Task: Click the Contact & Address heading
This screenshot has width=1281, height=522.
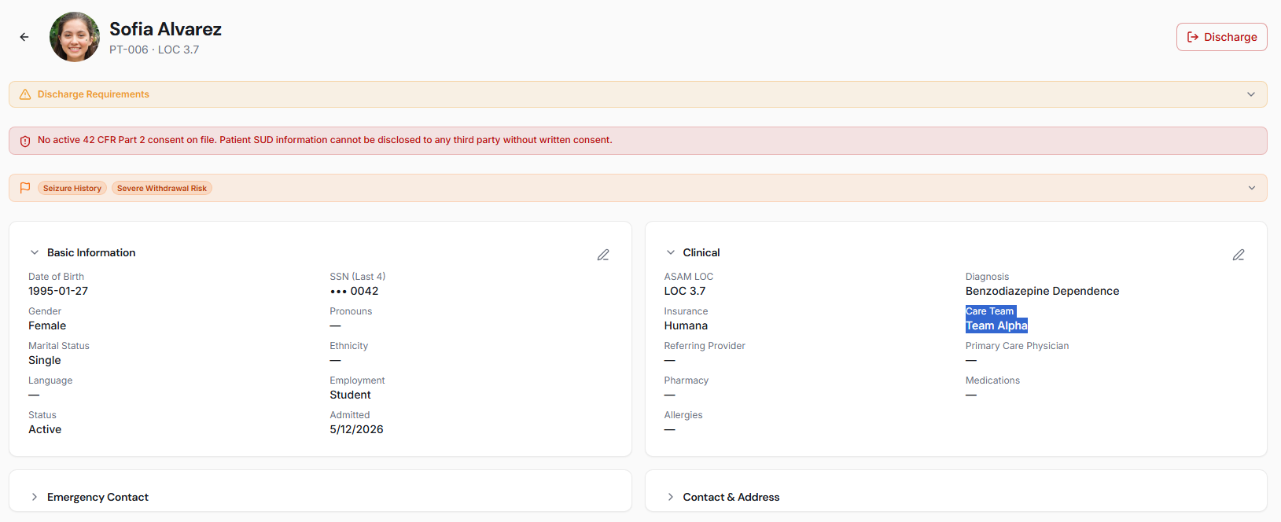Action: tap(731, 497)
